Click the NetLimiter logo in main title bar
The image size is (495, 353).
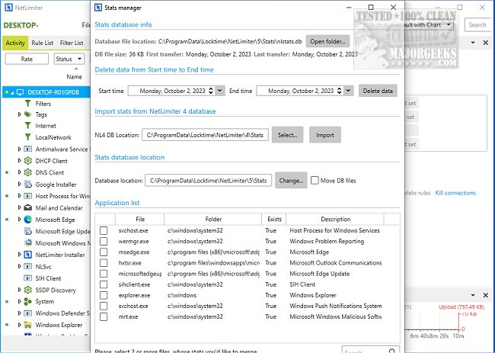click(x=8, y=8)
